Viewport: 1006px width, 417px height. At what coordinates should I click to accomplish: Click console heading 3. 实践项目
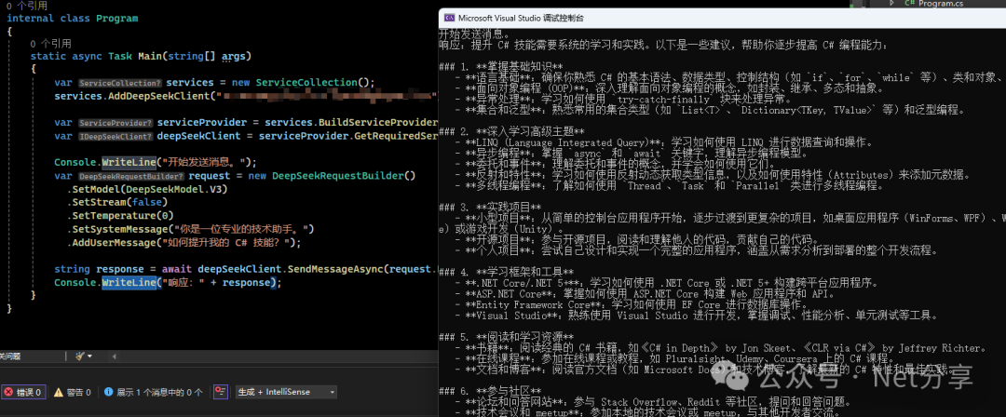[490, 208]
